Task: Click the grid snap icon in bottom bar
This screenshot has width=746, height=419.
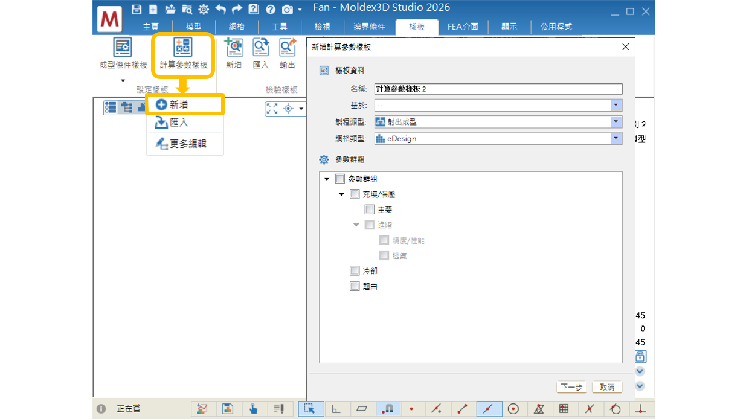Action: (564, 409)
